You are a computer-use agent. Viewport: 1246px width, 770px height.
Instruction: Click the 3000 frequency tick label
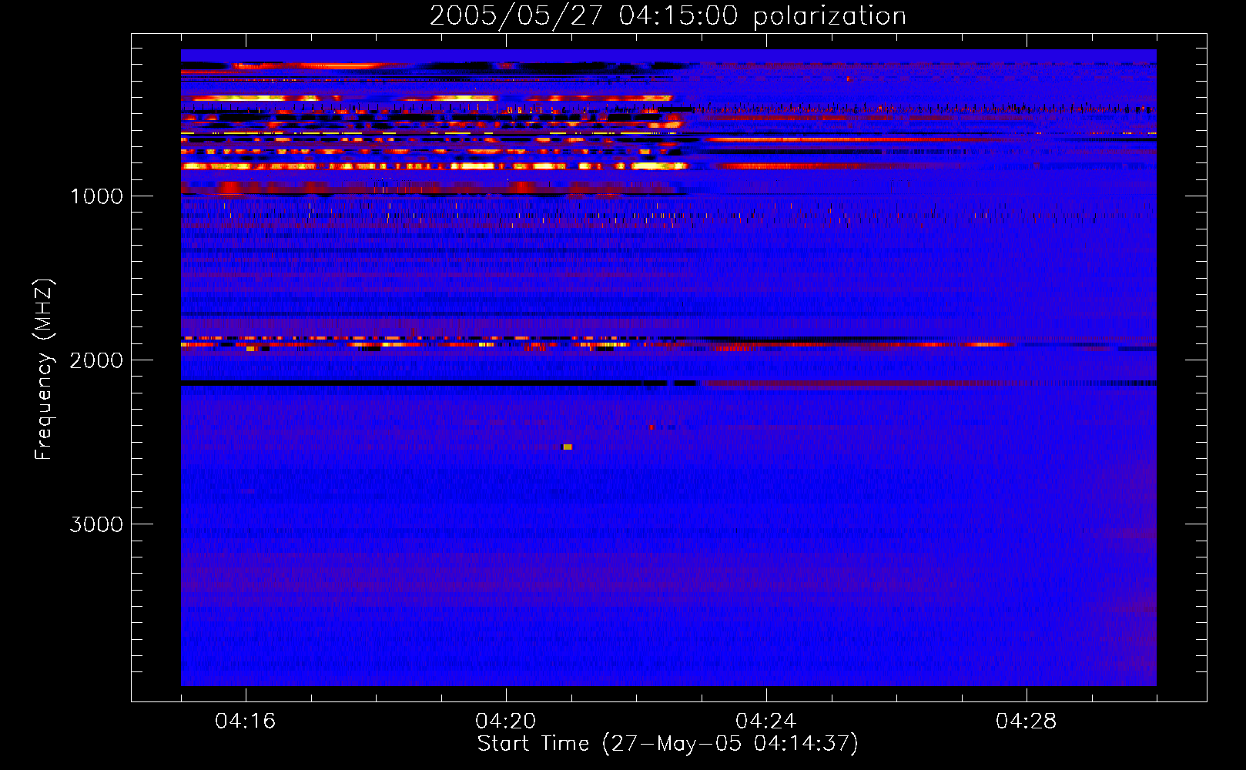click(x=96, y=524)
